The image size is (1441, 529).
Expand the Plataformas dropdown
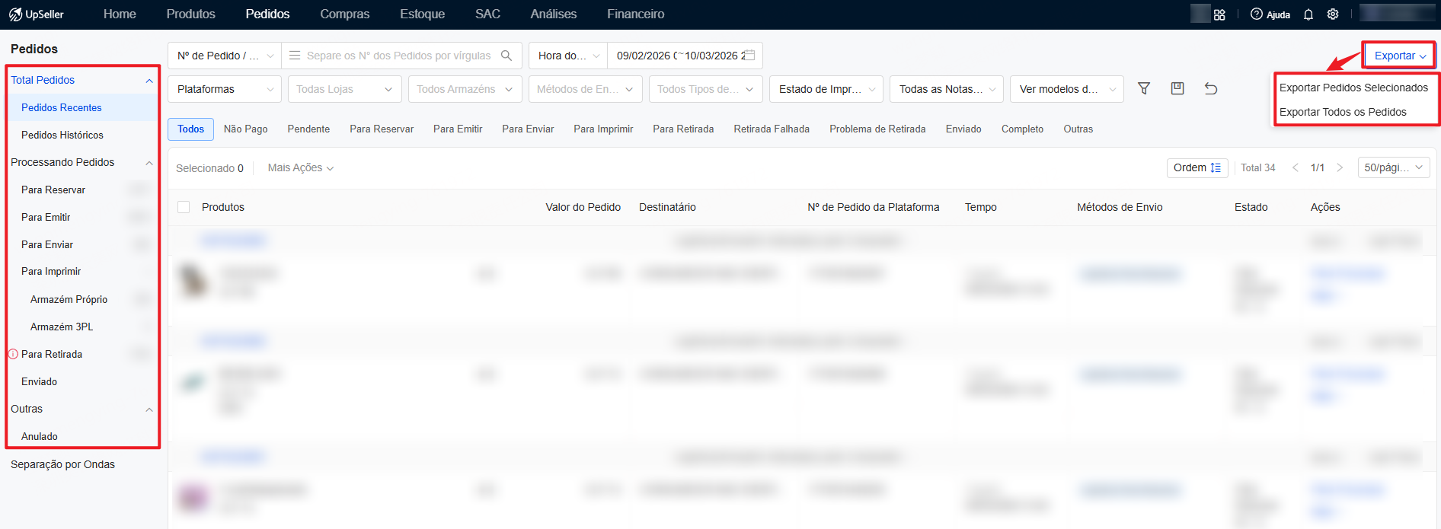pos(225,89)
